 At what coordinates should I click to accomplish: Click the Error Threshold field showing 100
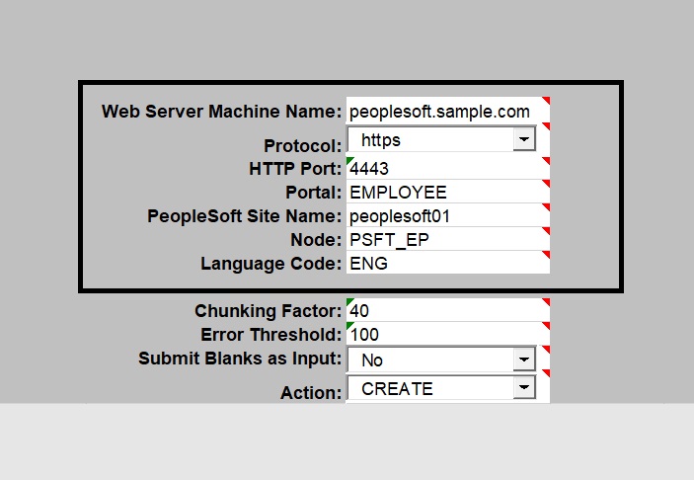[448, 334]
